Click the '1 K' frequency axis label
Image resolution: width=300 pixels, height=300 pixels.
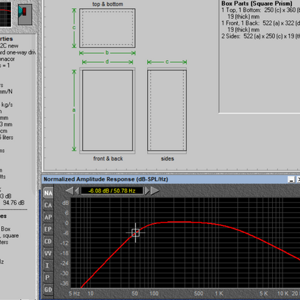pos(219,294)
